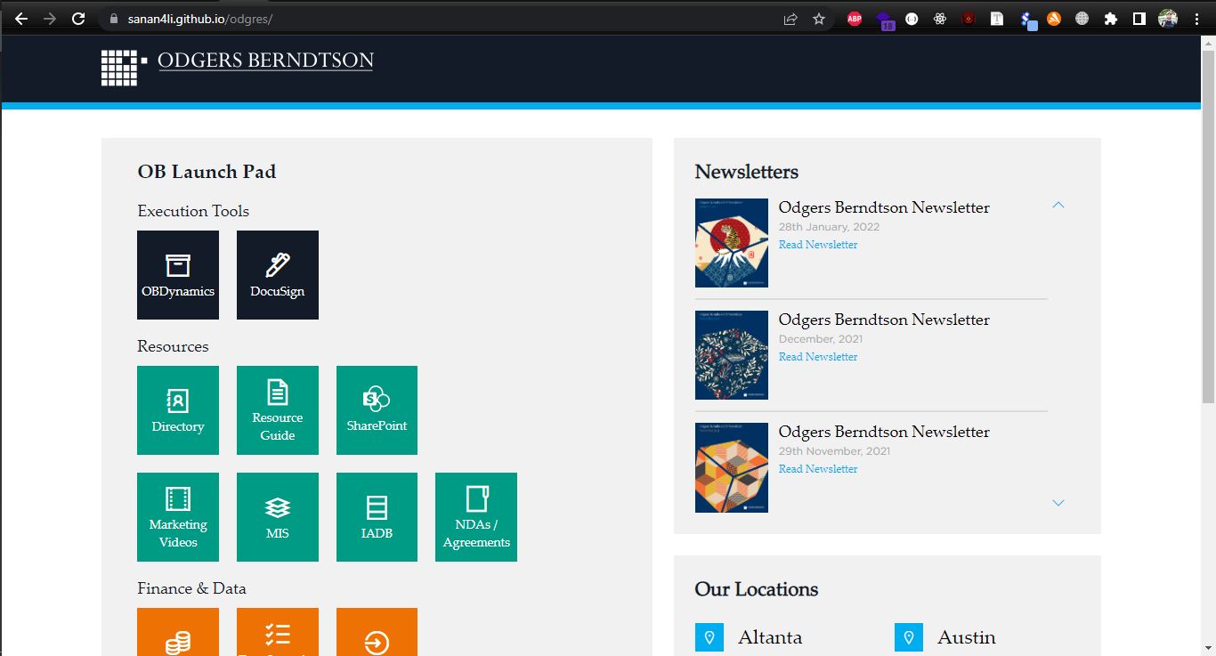Click the 'Finance & Data' section heading

pos(191,588)
